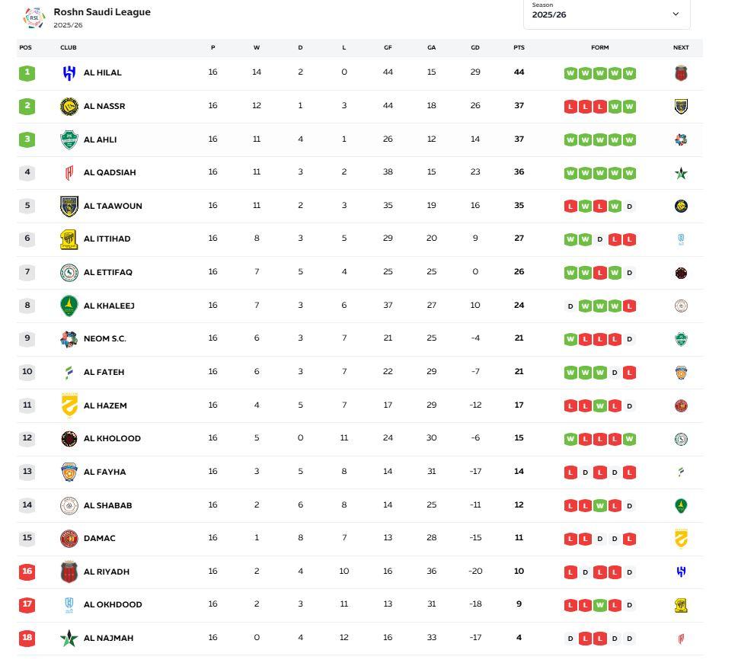Image resolution: width=738 pixels, height=663 pixels.
Task: Click the GD column header
Action: pos(475,47)
